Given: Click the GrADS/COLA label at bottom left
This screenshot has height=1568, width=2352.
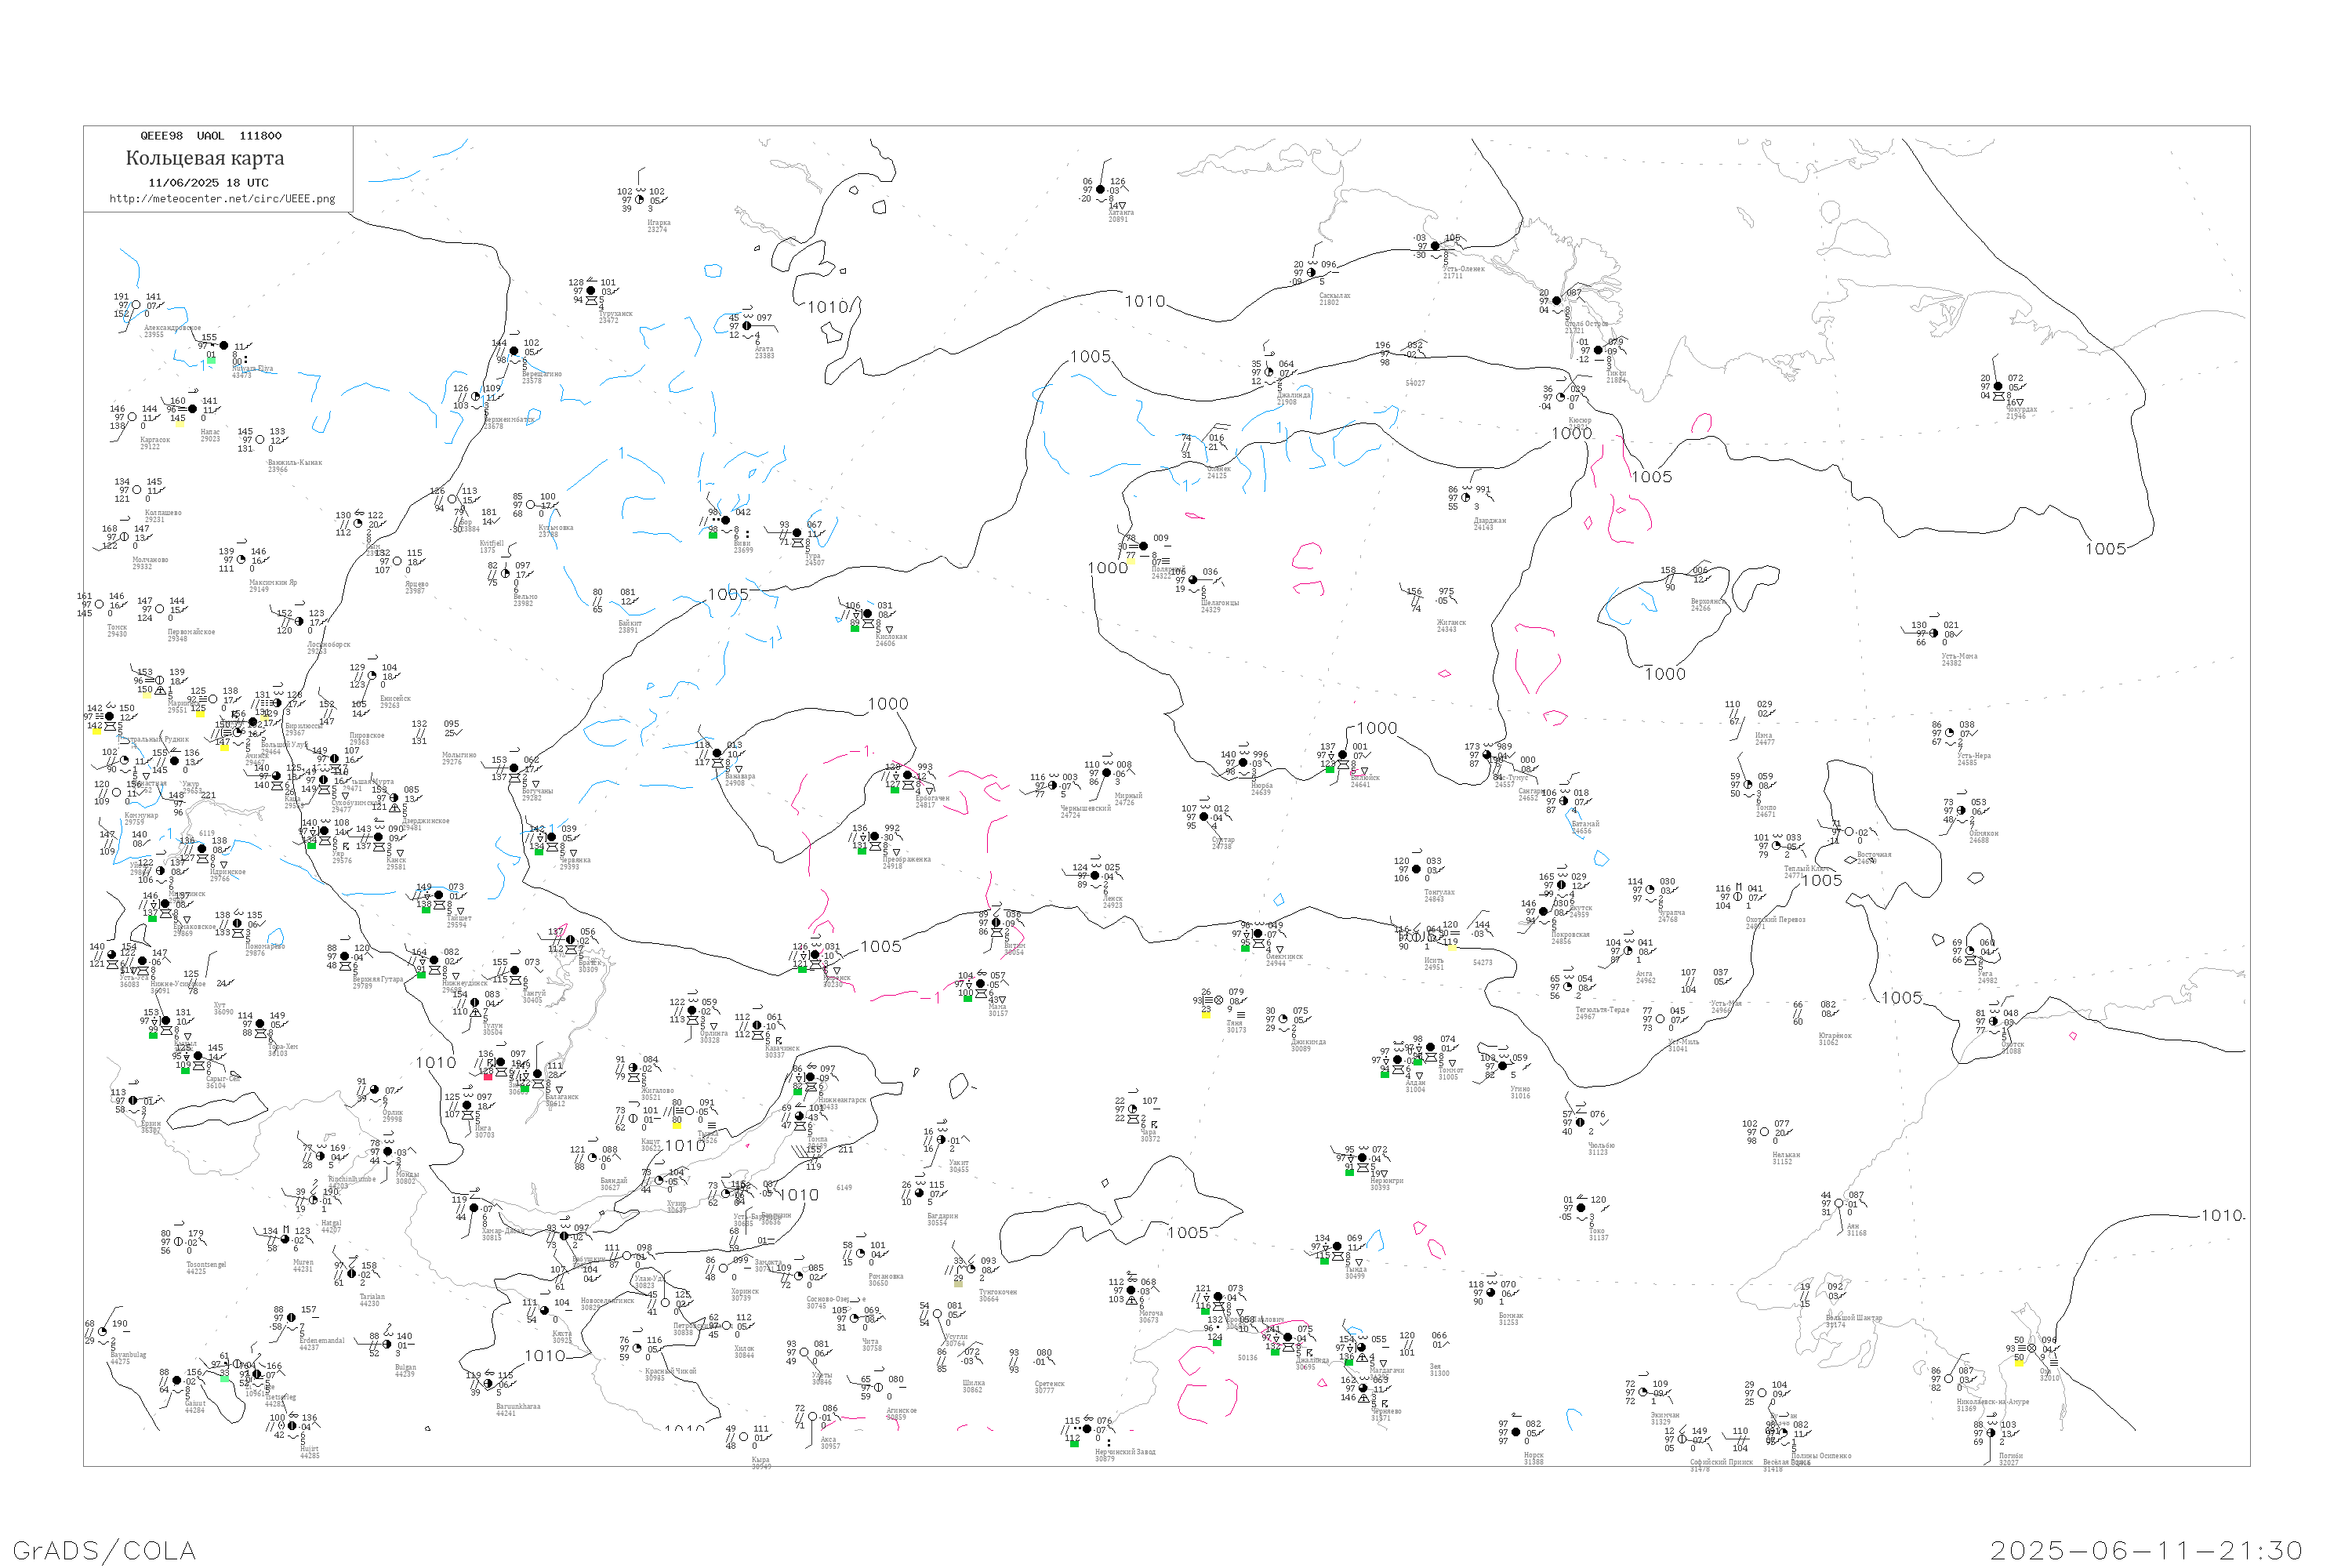Looking at the screenshot, I should tap(104, 1551).
